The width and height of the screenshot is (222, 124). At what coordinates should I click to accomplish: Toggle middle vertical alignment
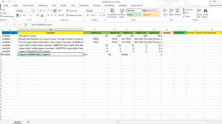coord(52,11)
